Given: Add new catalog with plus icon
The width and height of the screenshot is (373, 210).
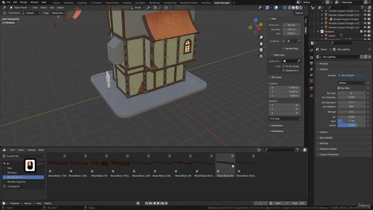Looking at the screenshot, I should coord(42,163).
